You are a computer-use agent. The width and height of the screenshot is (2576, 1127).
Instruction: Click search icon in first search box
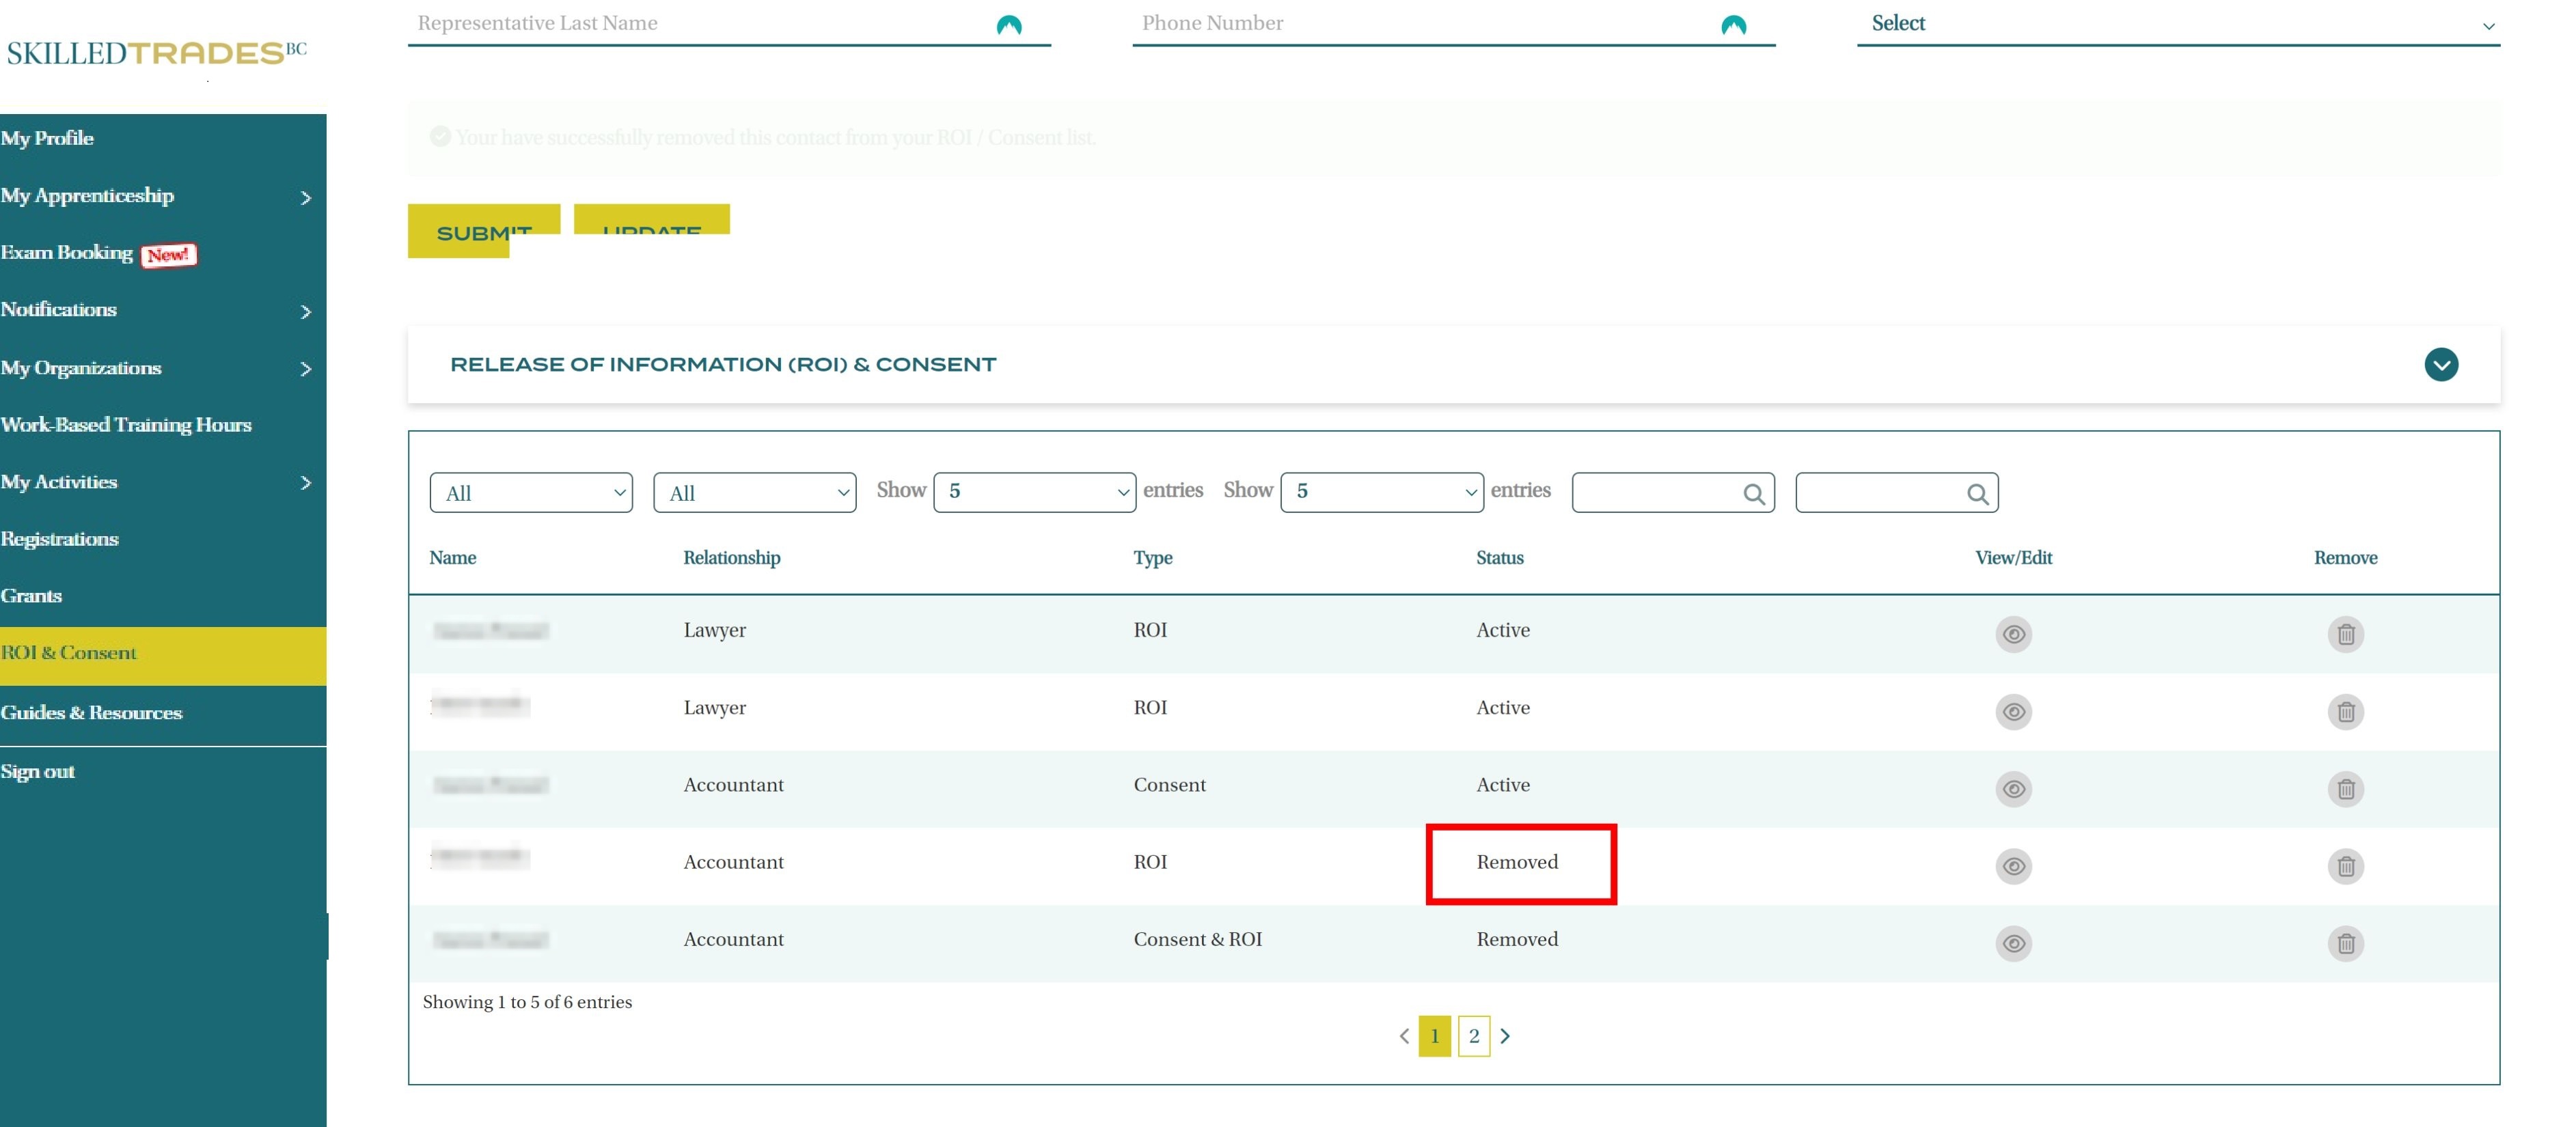(1753, 494)
